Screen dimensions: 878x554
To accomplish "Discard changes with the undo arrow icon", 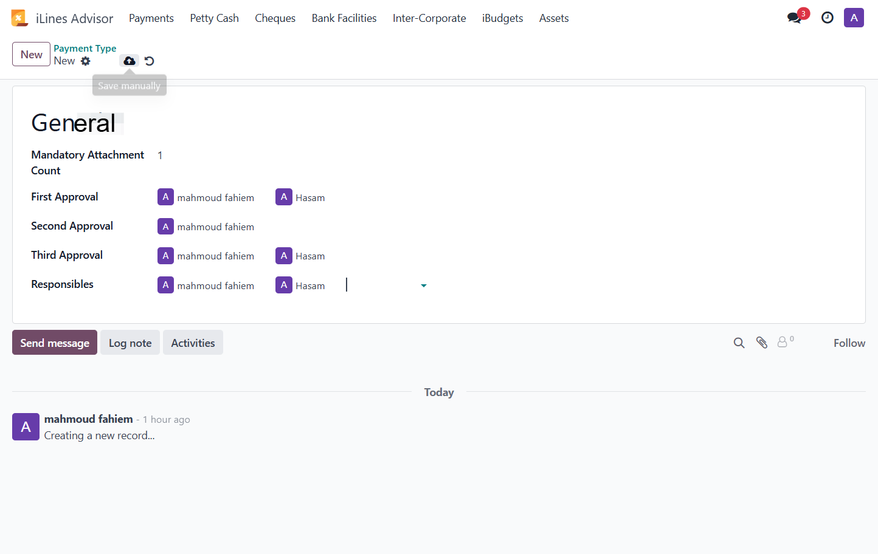I will click(x=150, y=61).
